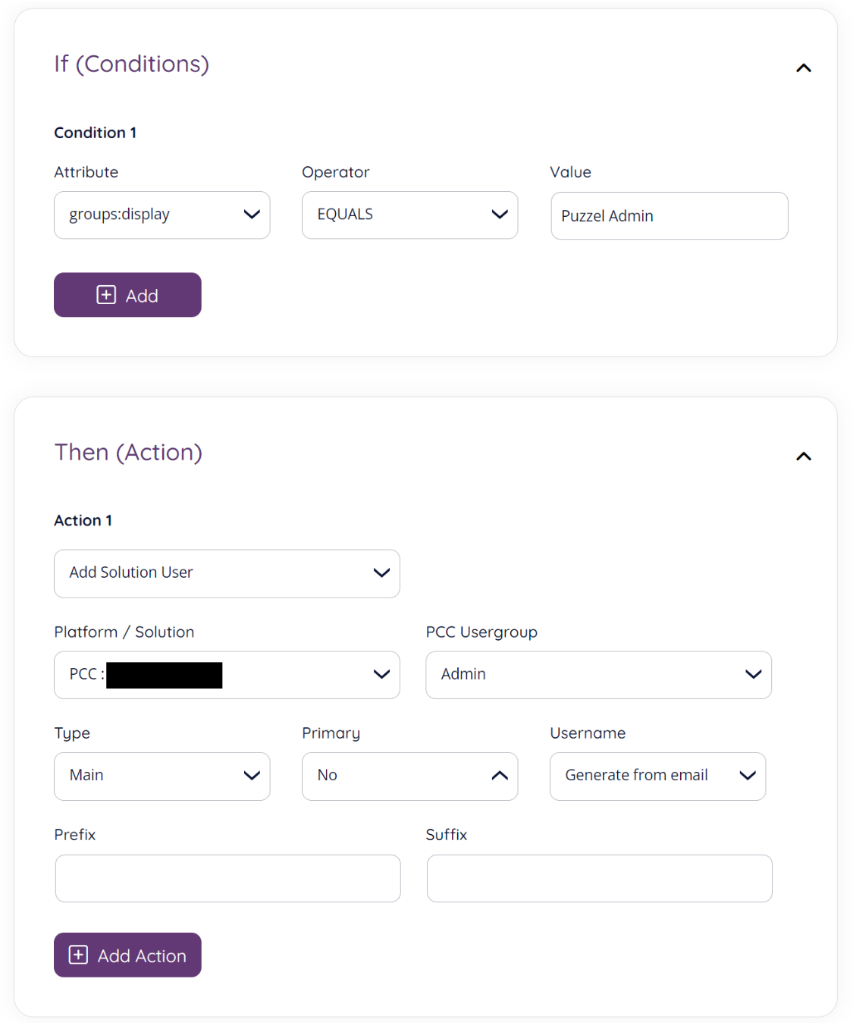Click the chevron on the PCC Usergroup dropdown
Screen dimensions: 853x1029
[753, 674]
